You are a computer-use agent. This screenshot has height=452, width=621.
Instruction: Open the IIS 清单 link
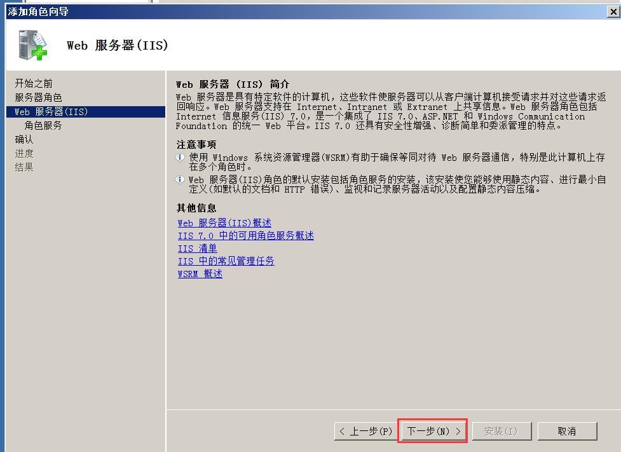coord(197,249)
